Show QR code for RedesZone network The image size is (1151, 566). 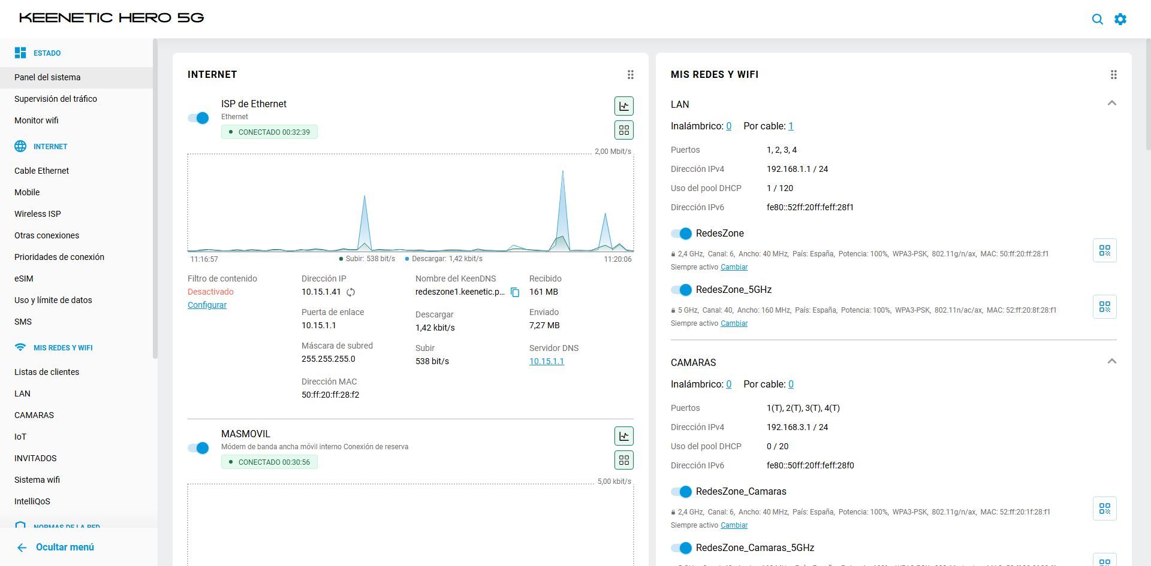[1104, 250]
